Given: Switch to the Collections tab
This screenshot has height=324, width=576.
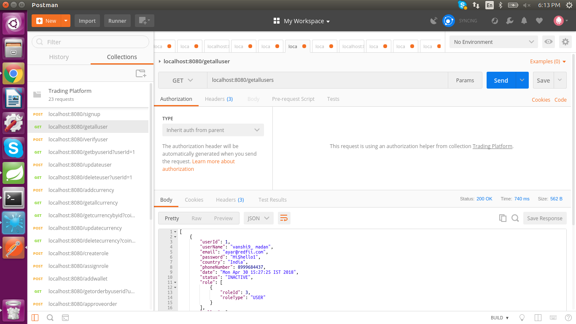Looking at the screenshot, I should pyautogui.click(x=122, y=57).
